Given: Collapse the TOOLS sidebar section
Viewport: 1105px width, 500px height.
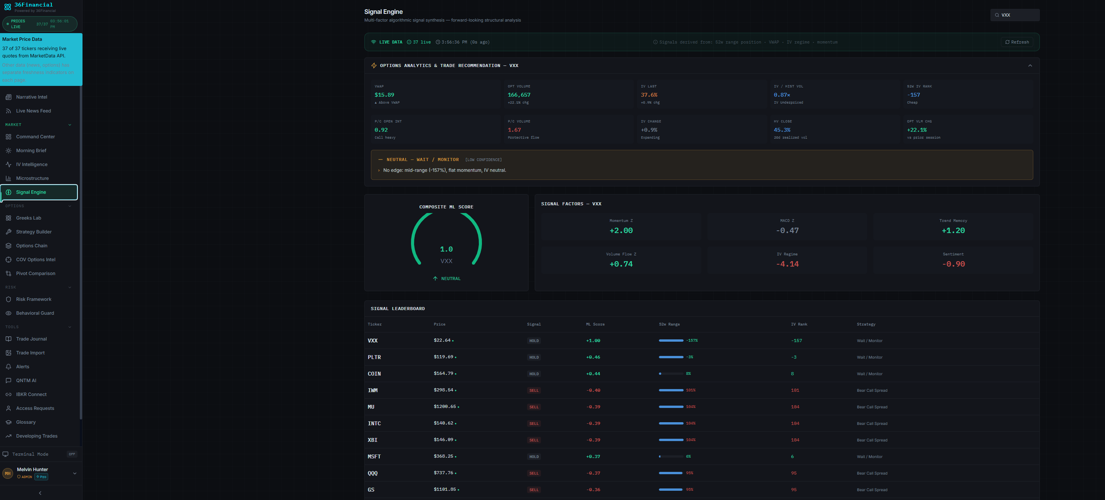Looking at the screenshot, I should [70, 327].
